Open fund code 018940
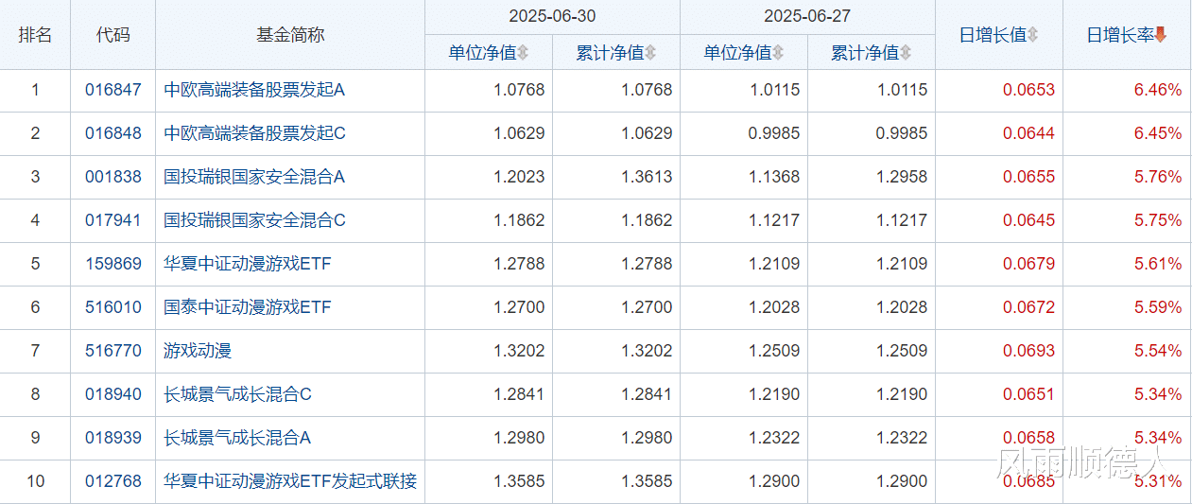 (x=113, y=394)
